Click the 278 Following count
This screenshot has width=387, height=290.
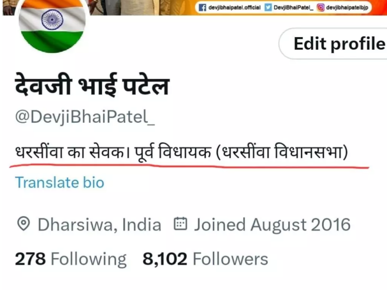pyautogui.click(x=71, y=259)
